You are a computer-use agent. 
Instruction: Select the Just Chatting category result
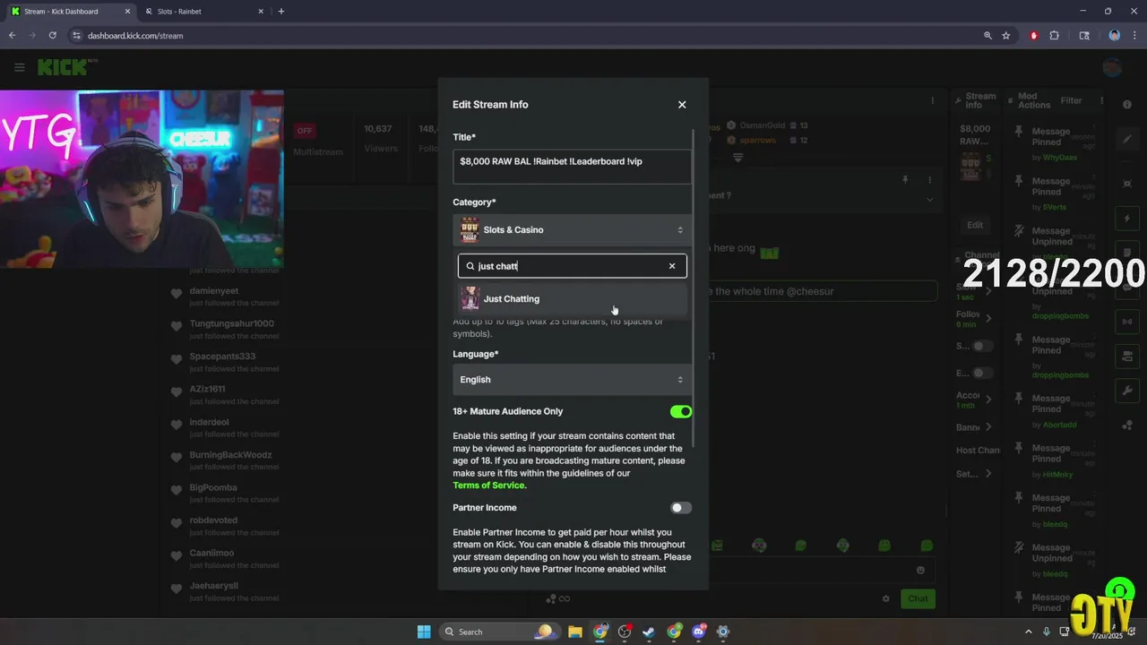point(573,299)
